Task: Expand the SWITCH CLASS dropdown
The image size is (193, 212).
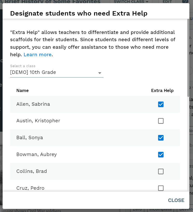Action: click(x=131, y=2)
